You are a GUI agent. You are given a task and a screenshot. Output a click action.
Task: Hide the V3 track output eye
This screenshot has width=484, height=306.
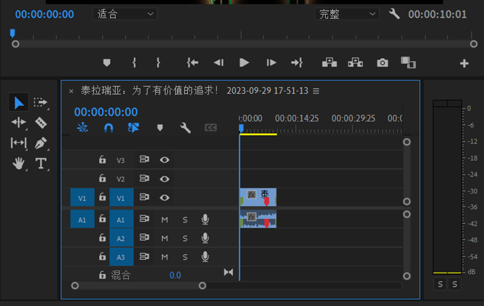165,160
